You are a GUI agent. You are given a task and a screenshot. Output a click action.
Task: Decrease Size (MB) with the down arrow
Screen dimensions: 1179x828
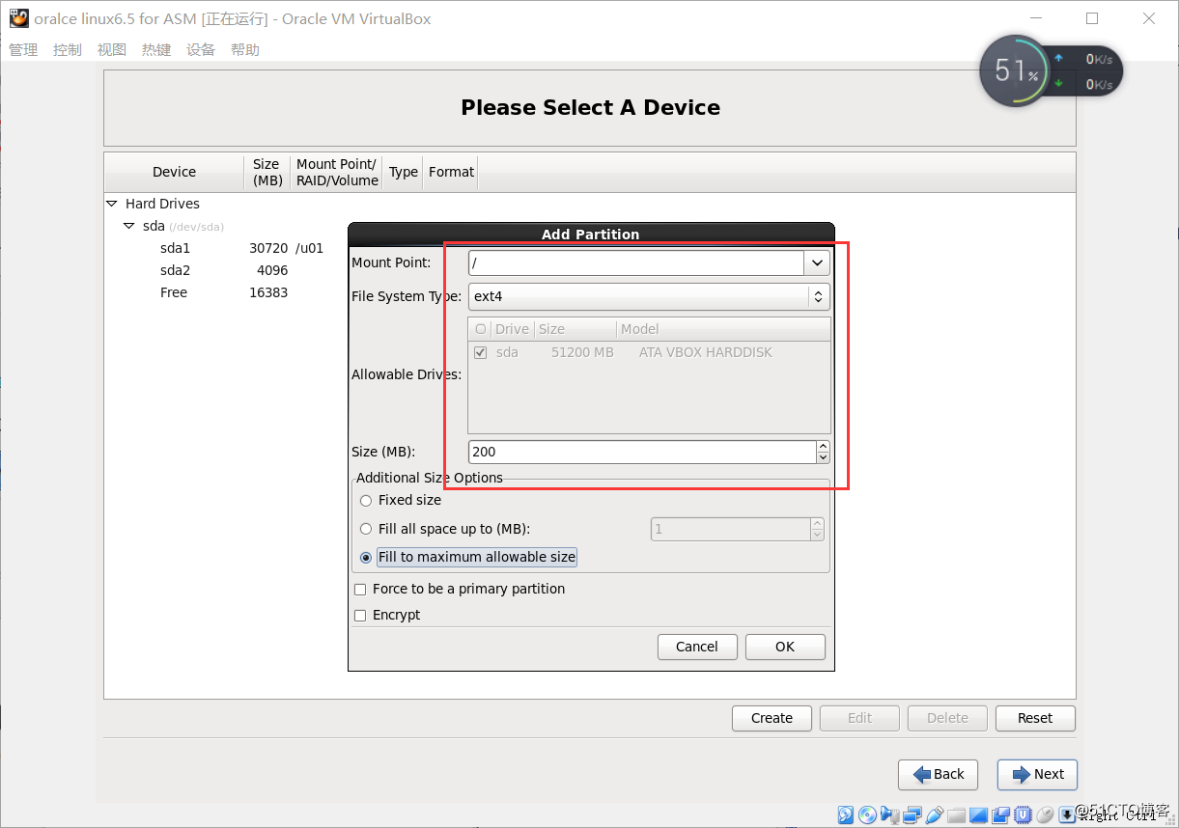[x=823, y=457]
